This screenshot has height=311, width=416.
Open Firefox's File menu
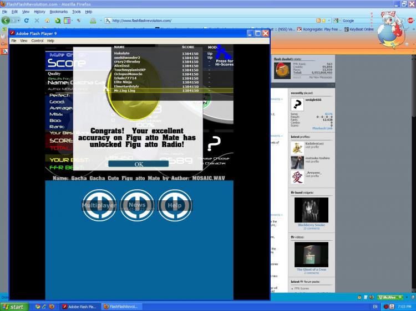[4, 12]
